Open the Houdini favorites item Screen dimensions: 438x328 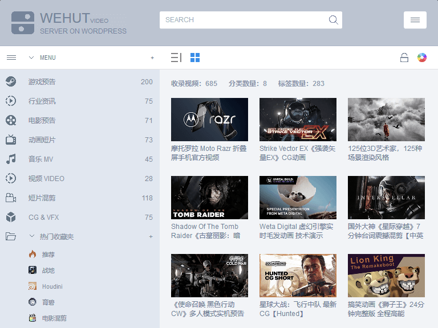click(52, 286)
